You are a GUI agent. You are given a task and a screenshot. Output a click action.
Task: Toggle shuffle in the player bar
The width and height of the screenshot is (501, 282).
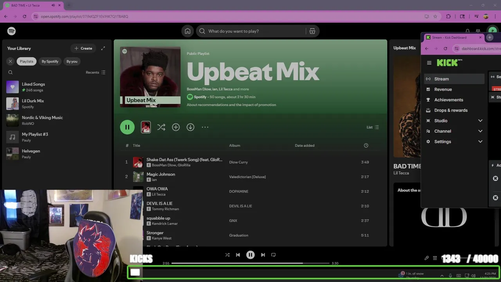pyautogui.click(x=227, y=255)
